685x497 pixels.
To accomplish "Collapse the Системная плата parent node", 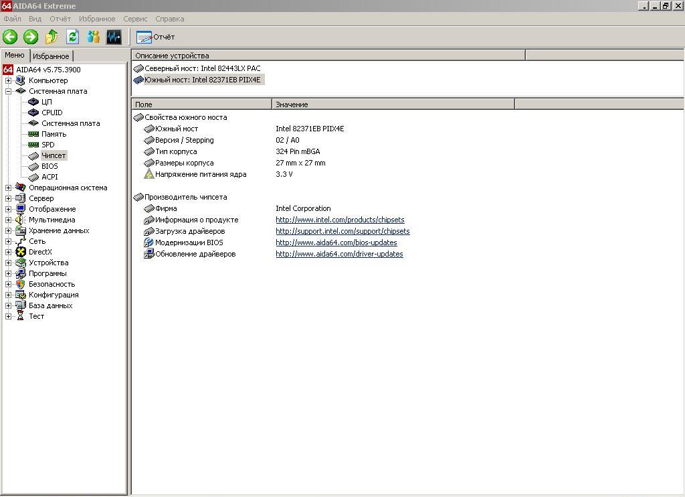I will [x=8, y=92].
